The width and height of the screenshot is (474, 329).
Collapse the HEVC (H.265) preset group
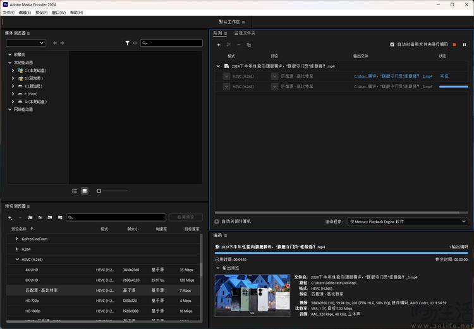[x=17, y=260]
